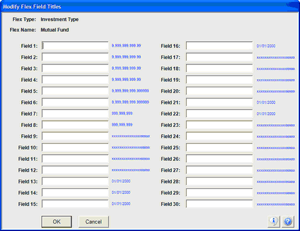Screen dimensions: 300x231
Task: Select the Field 7 input box
Action: [x=75, y=113]
